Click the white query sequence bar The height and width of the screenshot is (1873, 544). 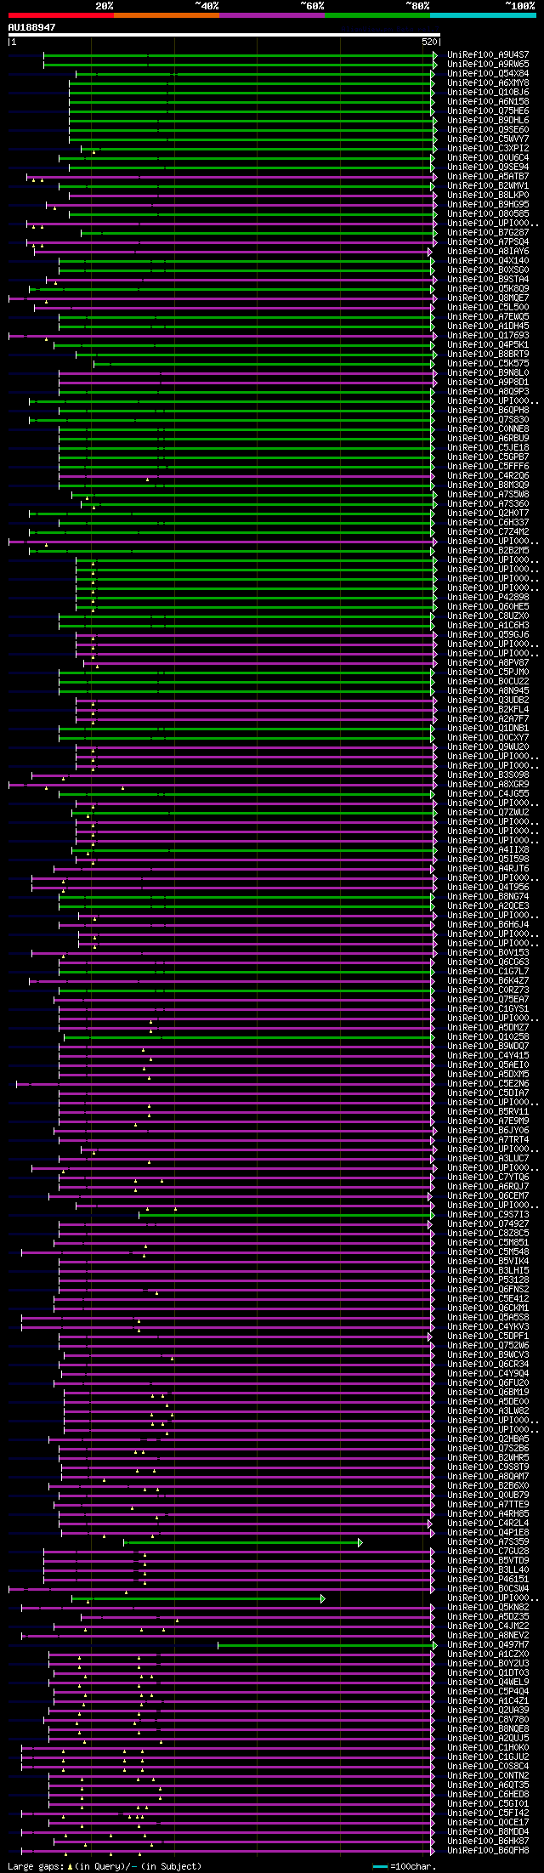click(x=224, y=35)
